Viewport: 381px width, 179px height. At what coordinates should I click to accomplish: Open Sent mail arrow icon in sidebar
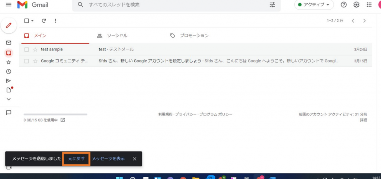tap(9, 81)
